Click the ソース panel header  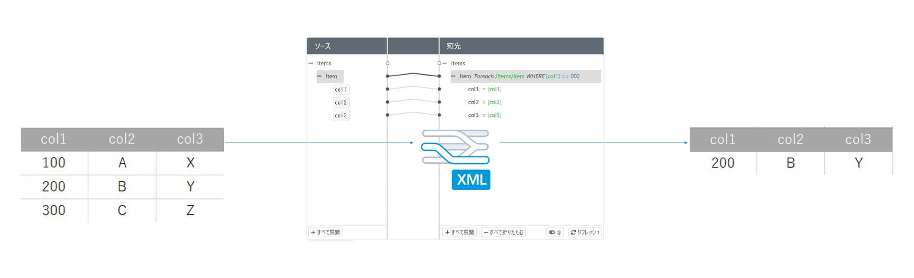(x=347, y=46)
